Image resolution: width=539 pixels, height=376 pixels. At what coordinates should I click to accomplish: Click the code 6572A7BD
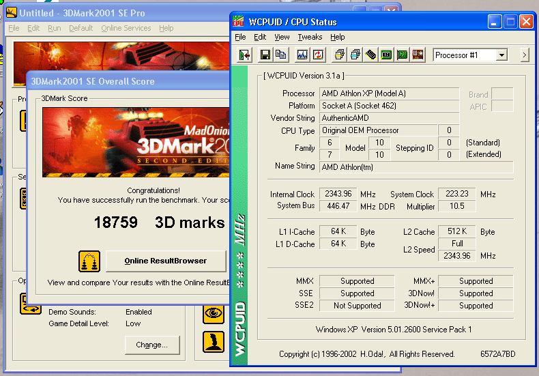498,354
